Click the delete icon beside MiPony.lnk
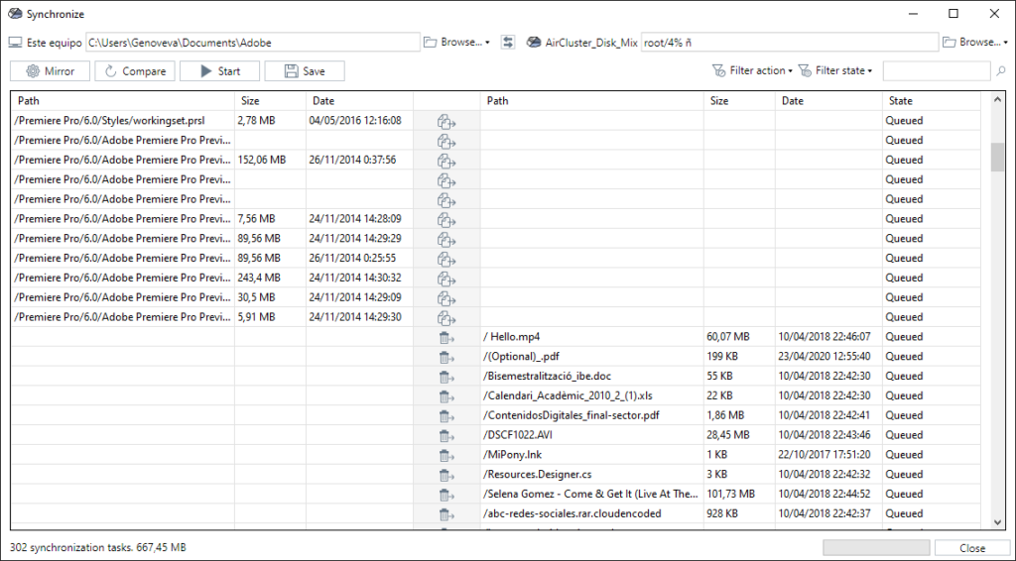 [x=446, y=455]
